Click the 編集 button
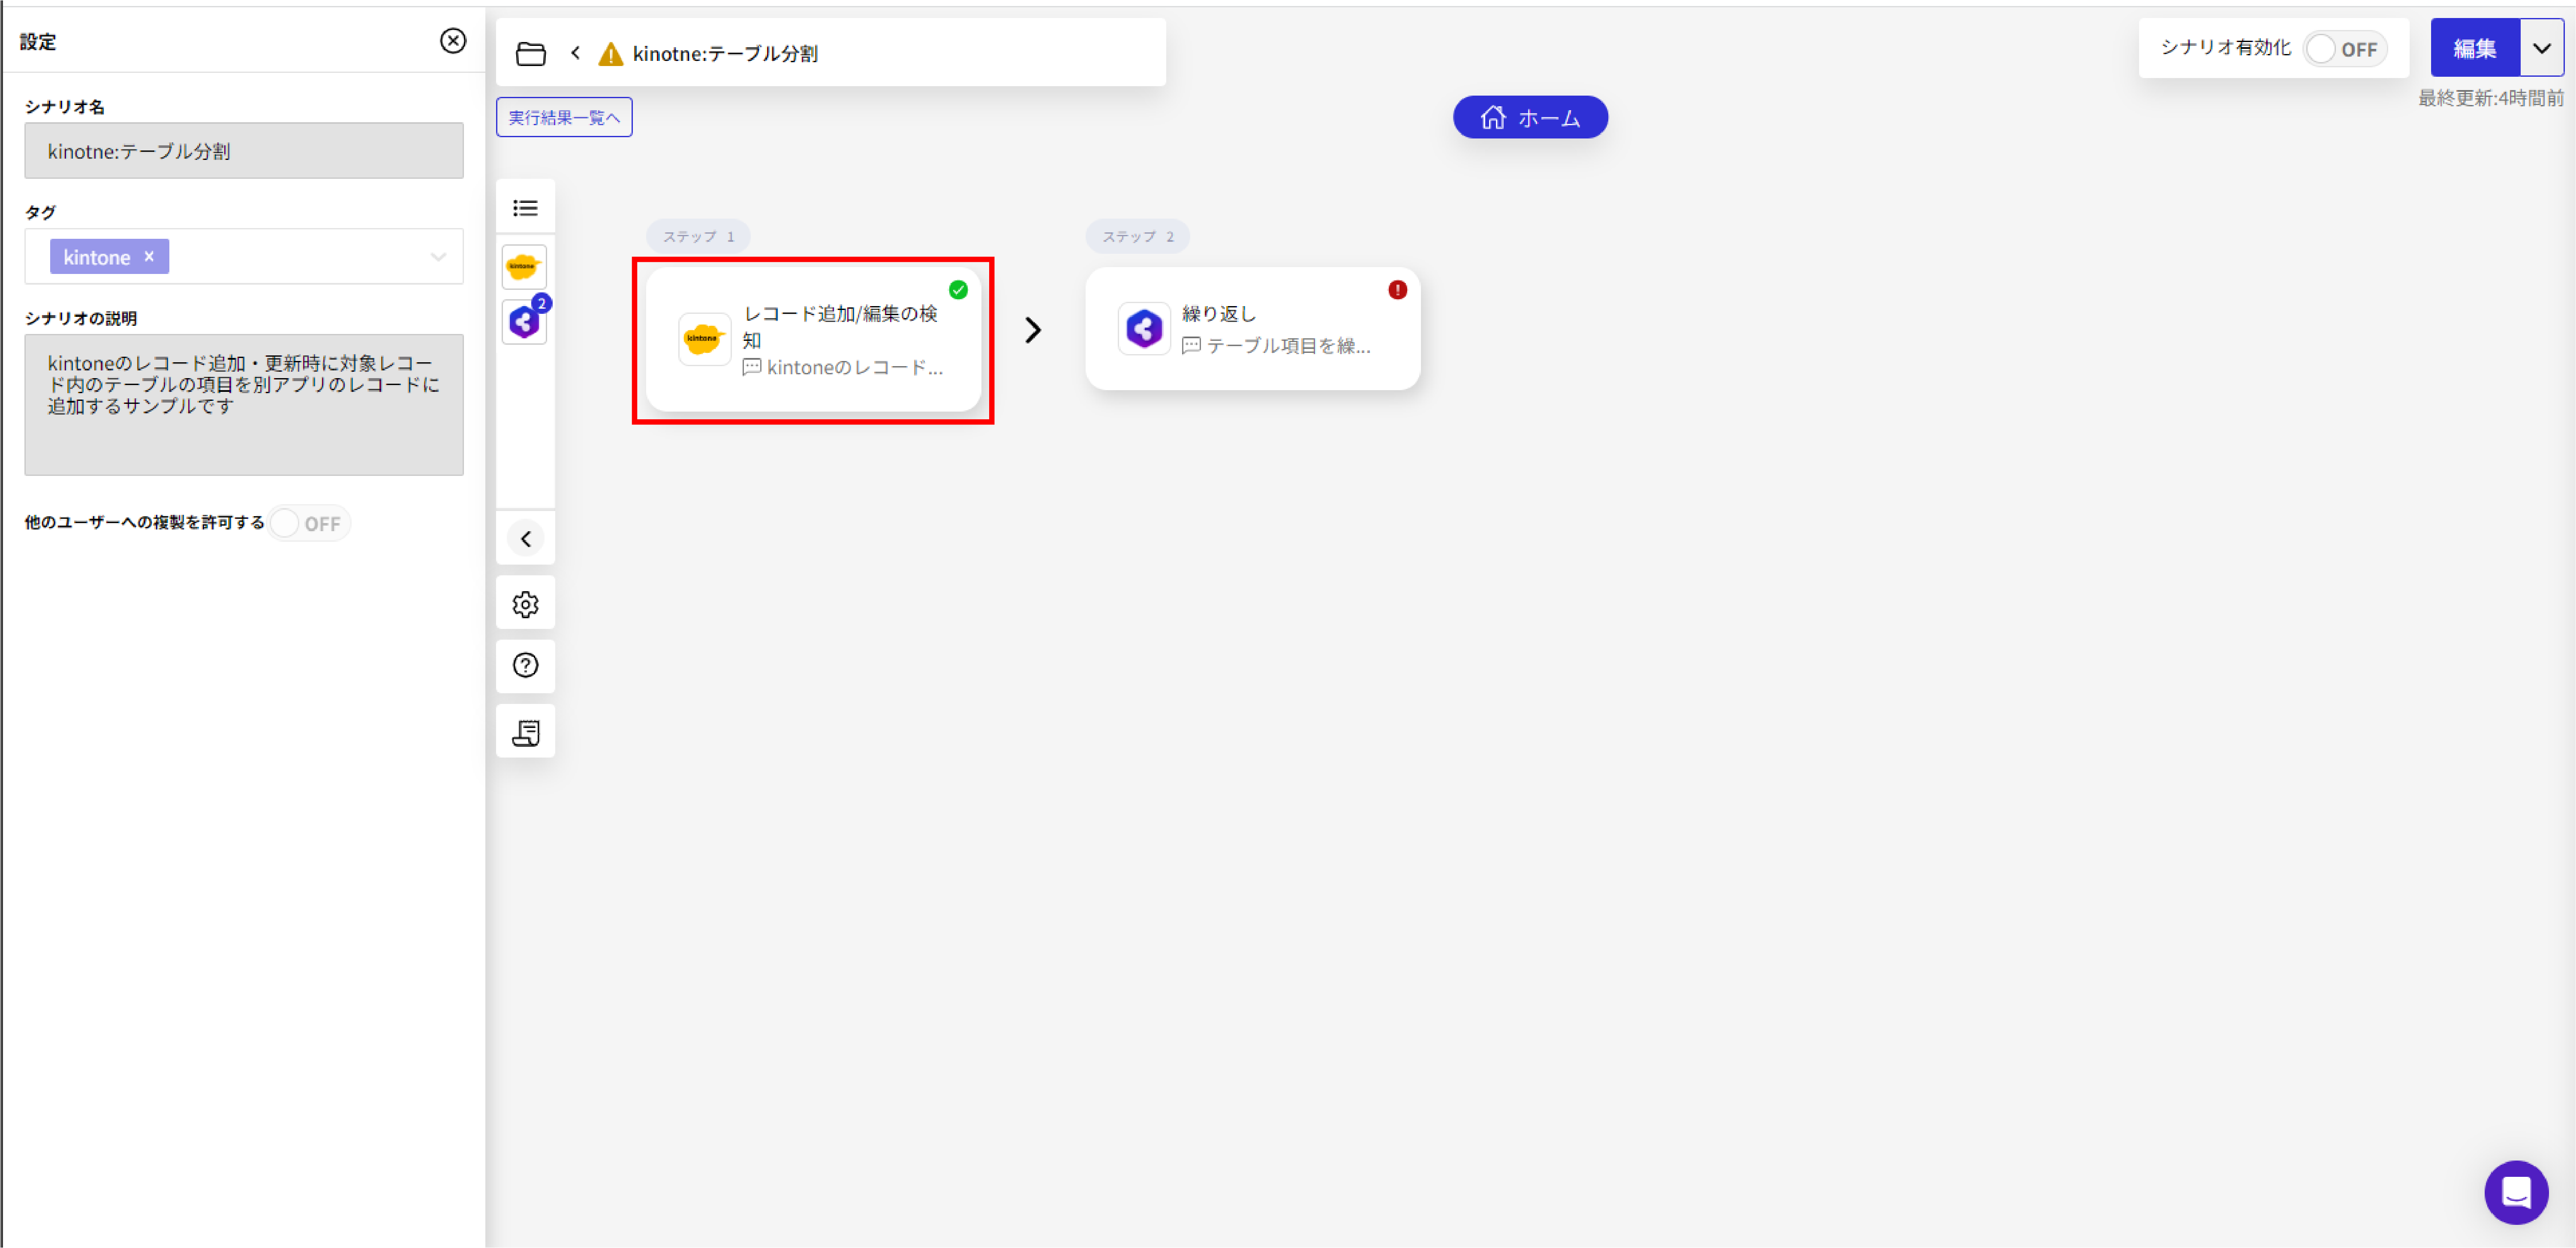The width and height of the screenshot is (2576, 1248). [x=2474, y=48]
